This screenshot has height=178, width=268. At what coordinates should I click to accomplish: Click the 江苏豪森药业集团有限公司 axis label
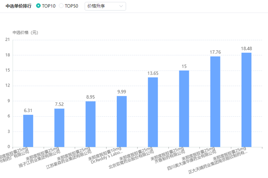(69, 159)
